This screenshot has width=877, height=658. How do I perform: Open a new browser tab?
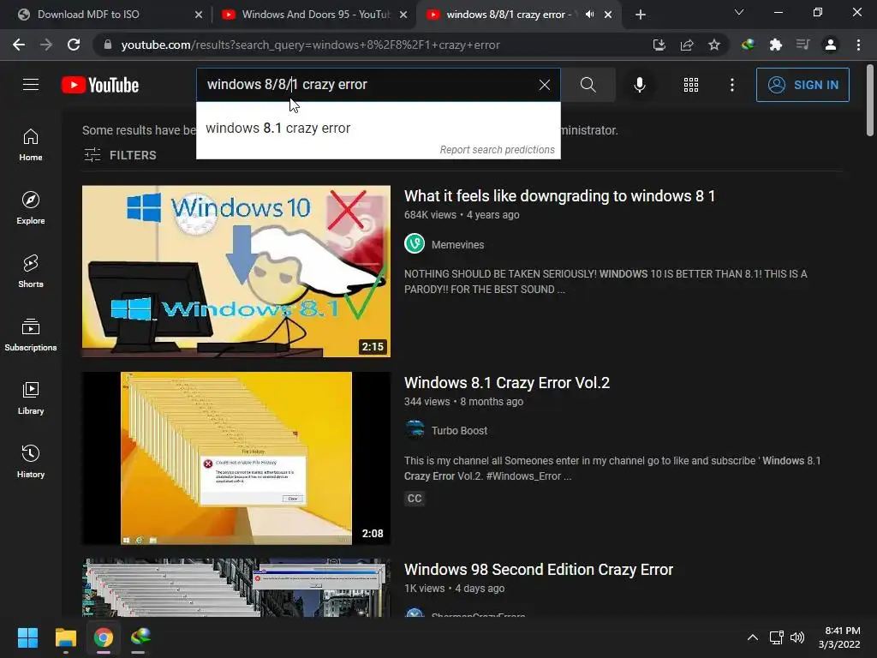(x=641, y=15)
